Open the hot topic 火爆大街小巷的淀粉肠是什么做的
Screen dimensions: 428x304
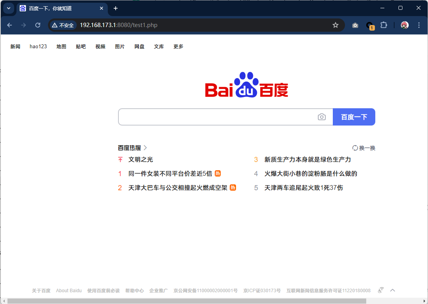pyautogui.click(x=311, y=174)
